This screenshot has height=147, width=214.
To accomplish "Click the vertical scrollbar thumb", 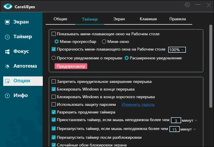I will coord(210,66).
